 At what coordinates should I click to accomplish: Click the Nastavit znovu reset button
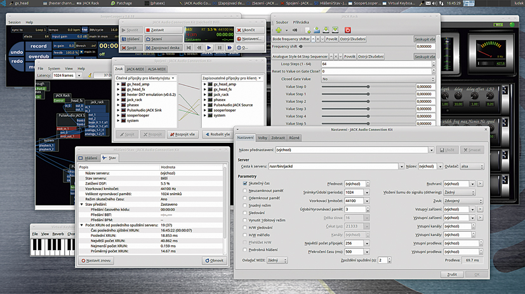pyautogui.click(x=96, y=260)
